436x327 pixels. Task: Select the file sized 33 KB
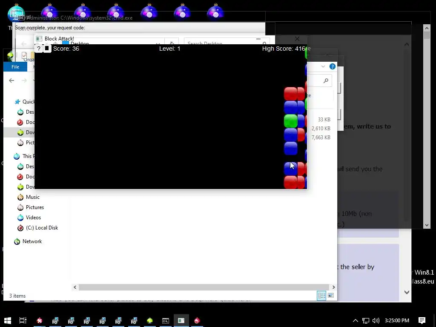pyautogui.click(x=324, y=120)
